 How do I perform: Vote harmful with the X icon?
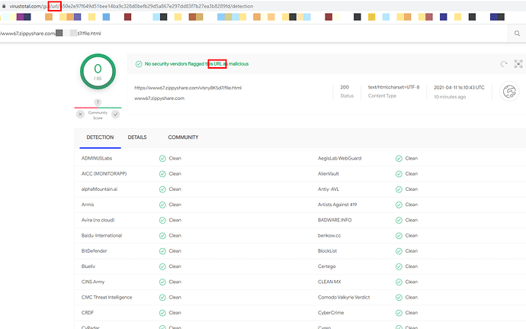click(80, 115)
